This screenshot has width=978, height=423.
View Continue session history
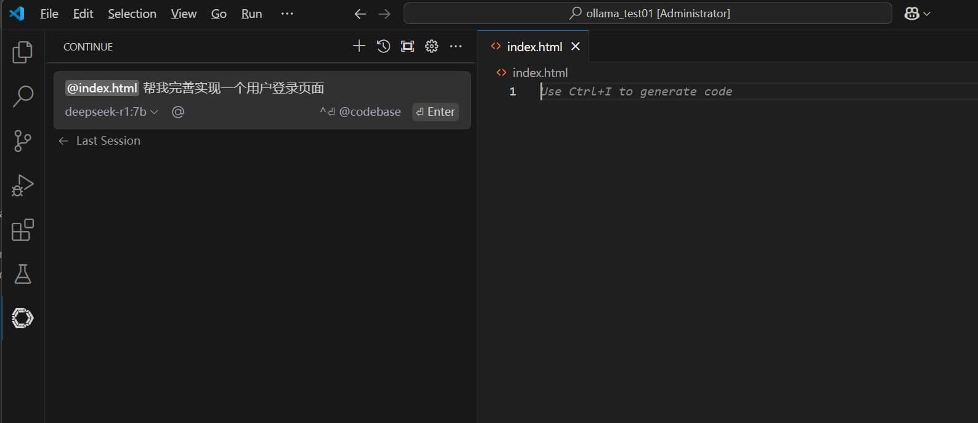pos(383,46)
